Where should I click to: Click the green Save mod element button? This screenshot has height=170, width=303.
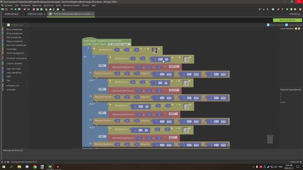pos(287,20)
